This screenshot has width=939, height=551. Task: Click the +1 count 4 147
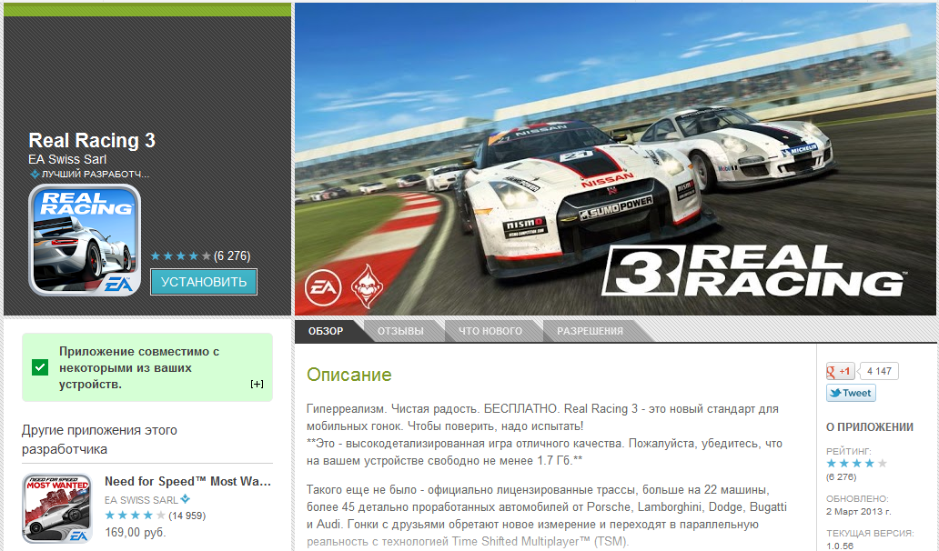click(879, 371)
